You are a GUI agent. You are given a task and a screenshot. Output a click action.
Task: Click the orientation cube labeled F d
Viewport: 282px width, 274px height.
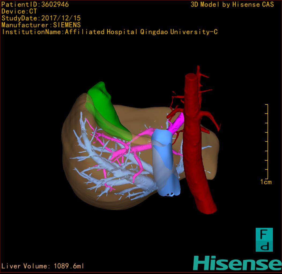(x=264, y=240)
